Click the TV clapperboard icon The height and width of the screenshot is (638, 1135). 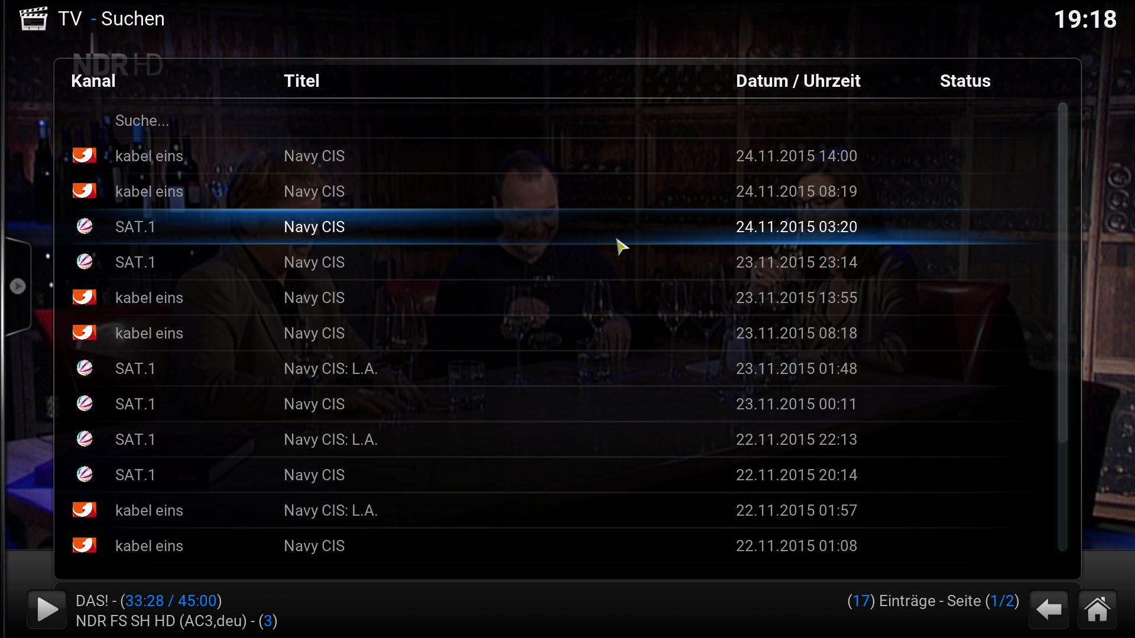33,18
